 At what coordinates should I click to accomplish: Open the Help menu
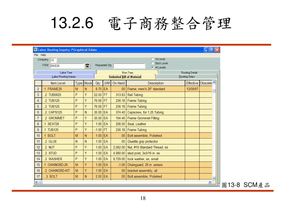pyautogui.click(x=43, y=55)
